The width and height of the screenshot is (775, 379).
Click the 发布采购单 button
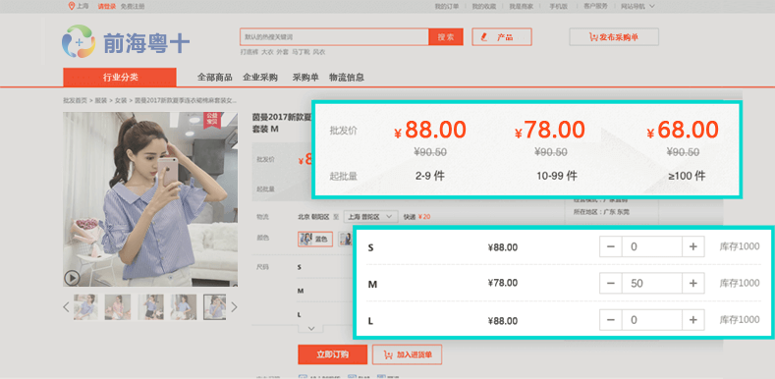click(x=614, y=37)
